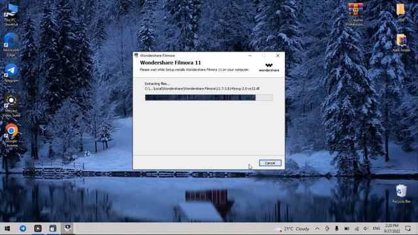Click the microphone tray icon
Image resolution: width=418 pixels, height=235 pixels.
coord(337,228)
